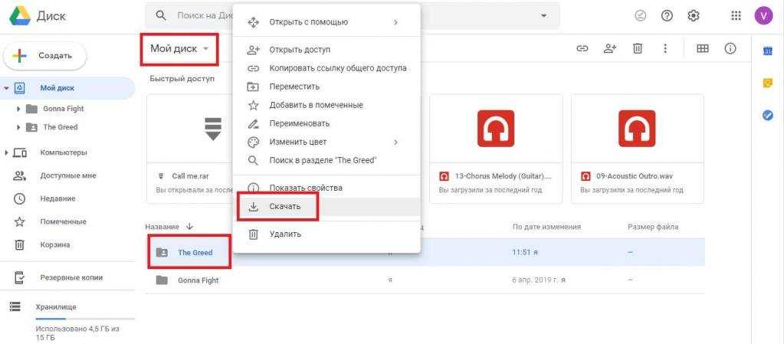Viewport: 784px width, 344px height.
Task: Expand the Компьютеры tree item
Action: 7,152
